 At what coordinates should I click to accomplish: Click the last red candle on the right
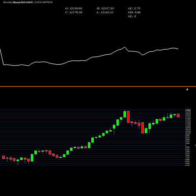click(x=178, y=115)
